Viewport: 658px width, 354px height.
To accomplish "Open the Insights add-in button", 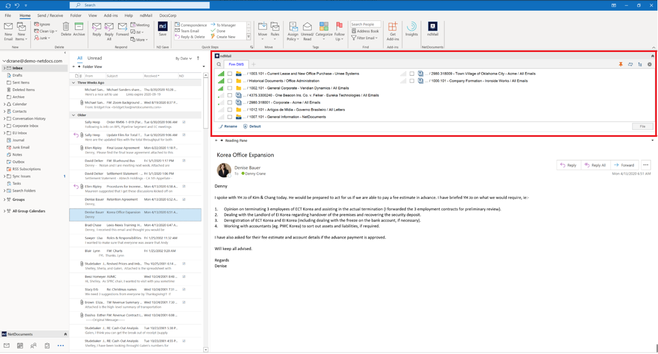I will [412, 29].
